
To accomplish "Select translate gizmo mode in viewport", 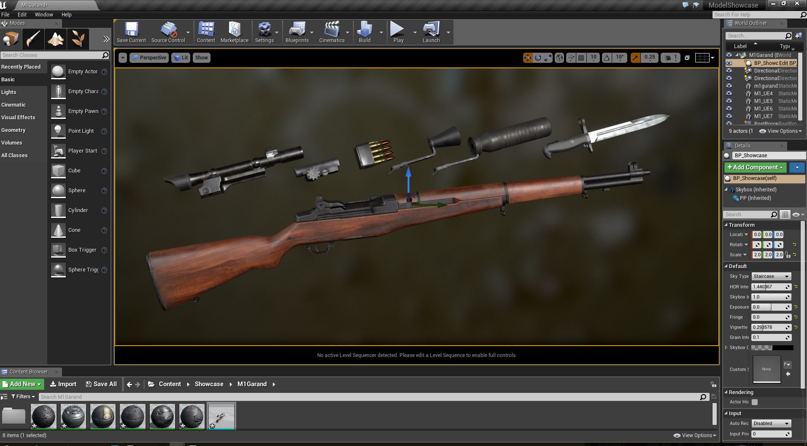I will point(528,58).
